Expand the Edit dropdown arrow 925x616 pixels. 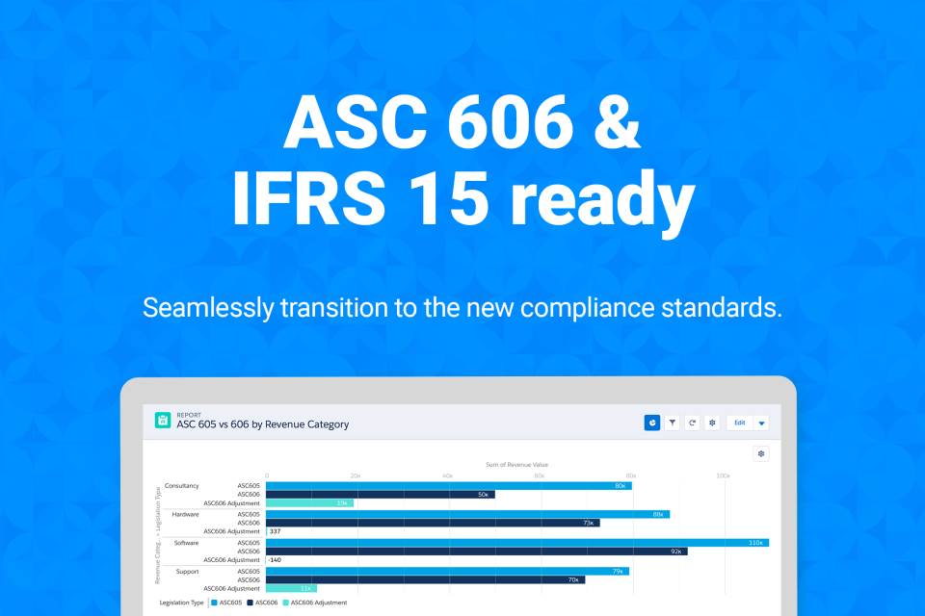click(x=761, y=423)
